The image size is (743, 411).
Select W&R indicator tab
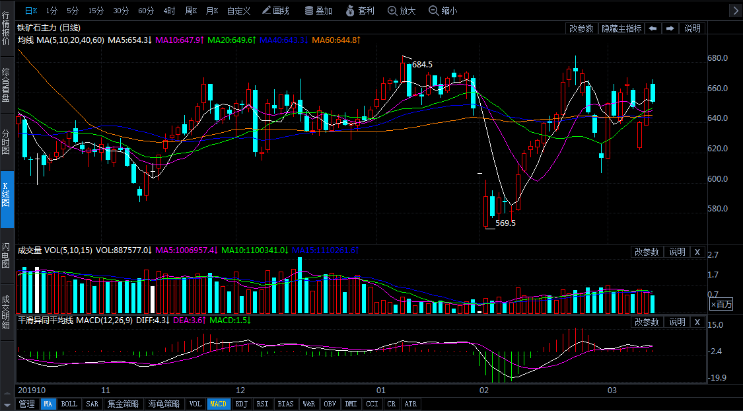[x=309, y=404]
